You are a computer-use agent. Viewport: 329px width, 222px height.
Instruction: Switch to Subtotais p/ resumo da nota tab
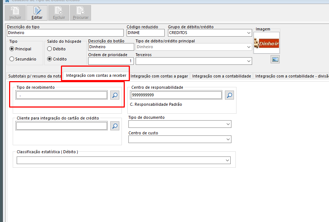pyautogui.click(x=34, y=76)
